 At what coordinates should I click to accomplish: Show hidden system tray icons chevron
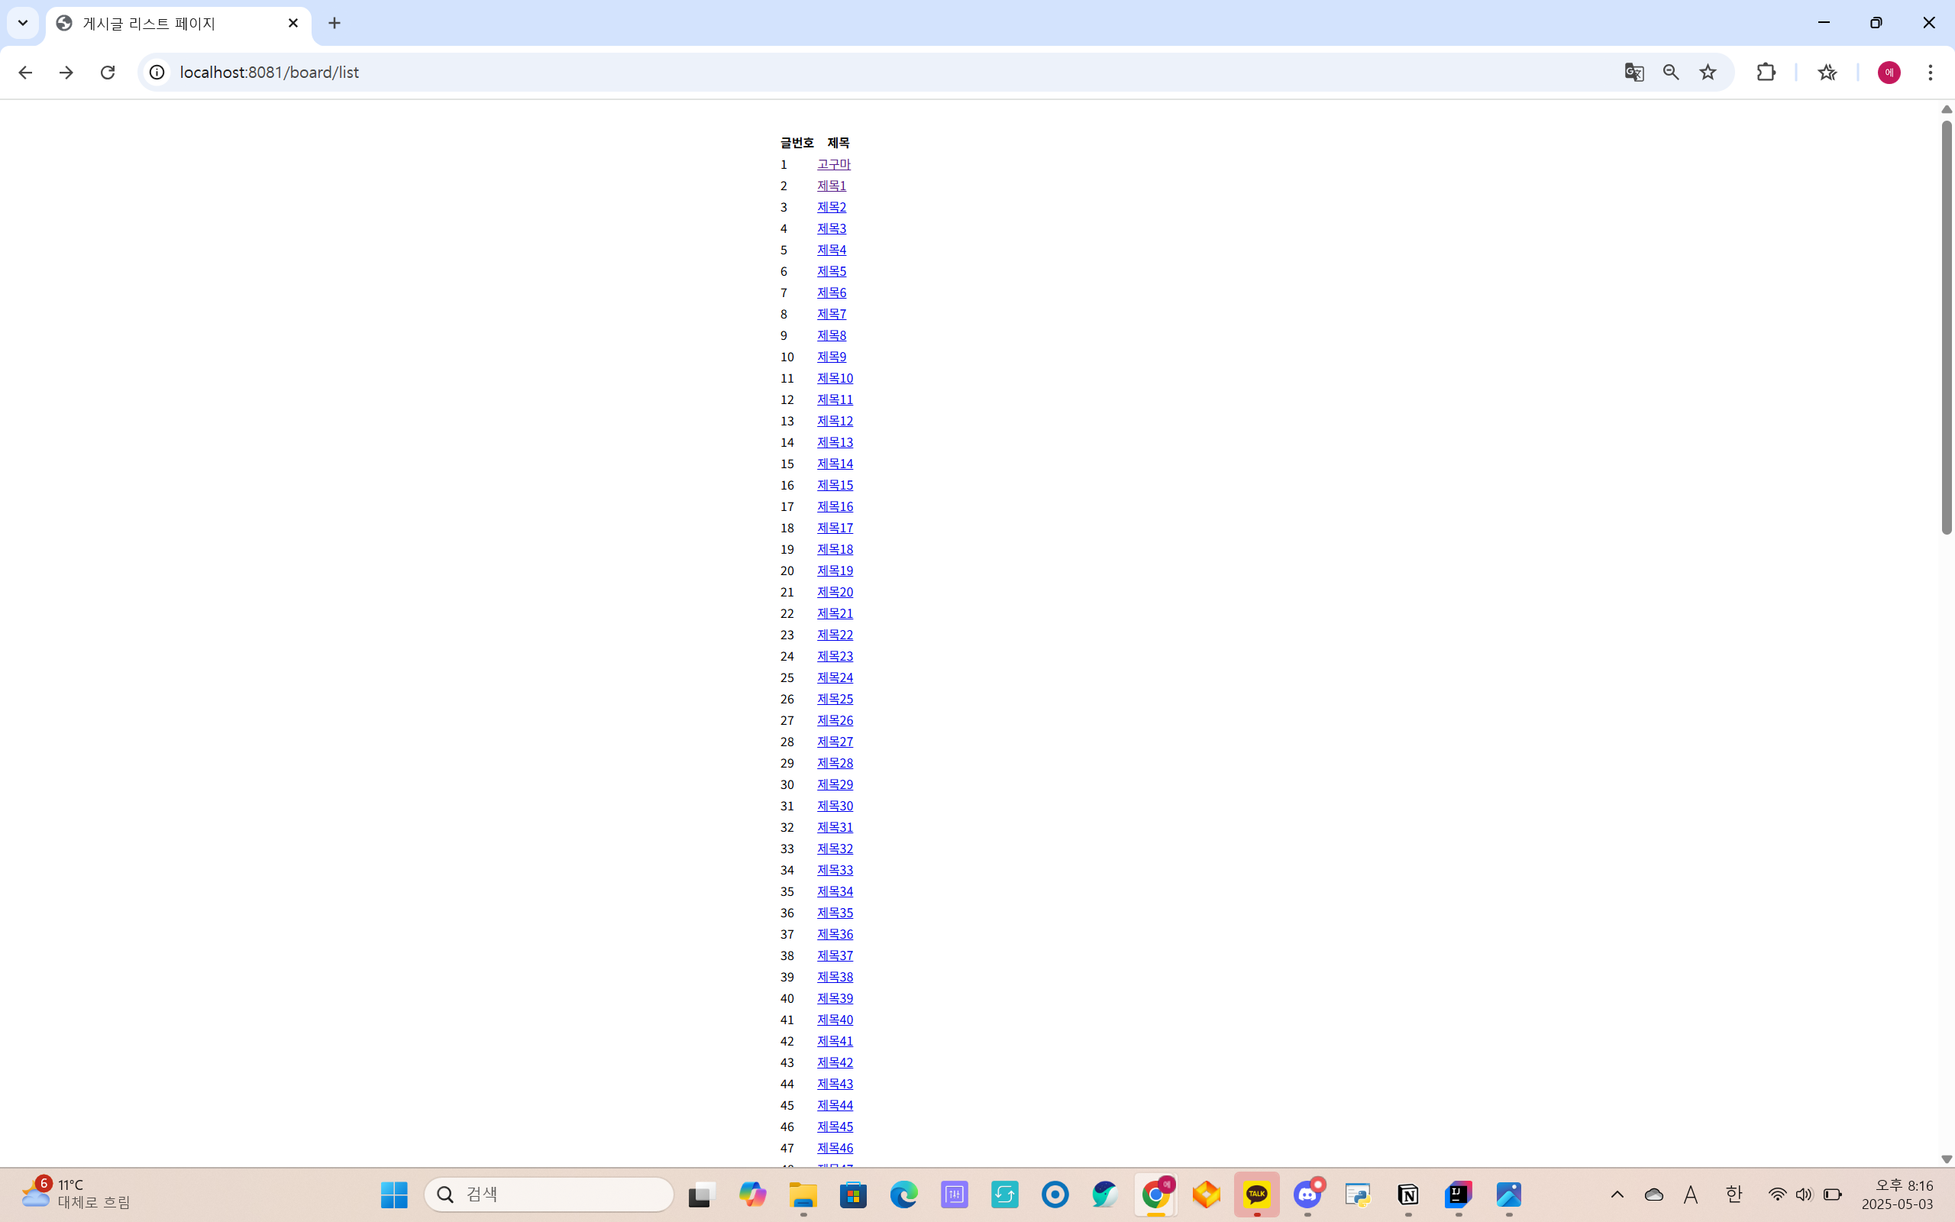pyautogui.click(x=1617, y=1195)
